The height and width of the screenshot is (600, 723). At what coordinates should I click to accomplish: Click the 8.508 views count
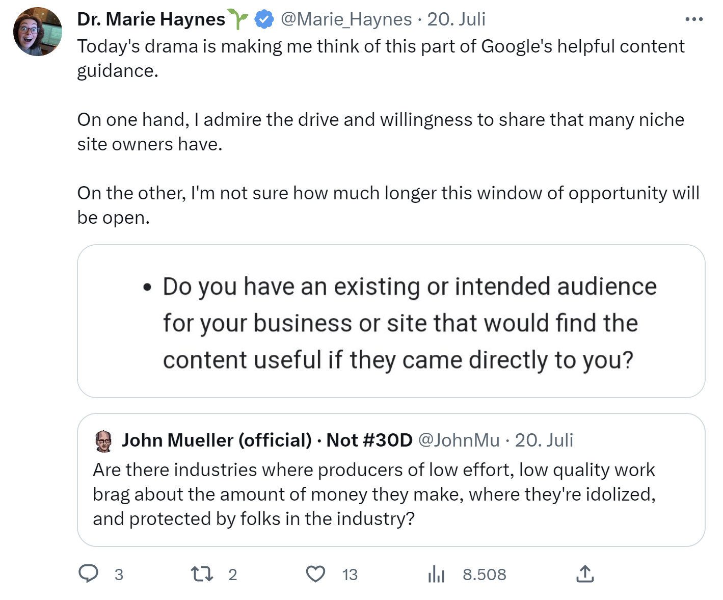484,574
